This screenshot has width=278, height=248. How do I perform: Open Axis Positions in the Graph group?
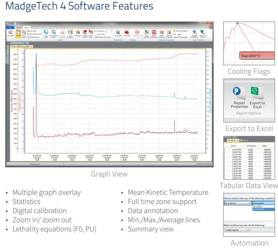point(70,33)
